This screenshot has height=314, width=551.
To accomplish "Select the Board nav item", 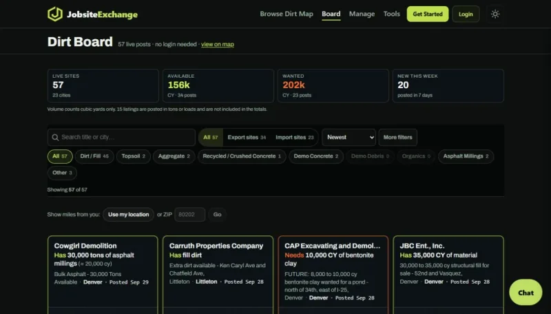I will pos(331,14).
